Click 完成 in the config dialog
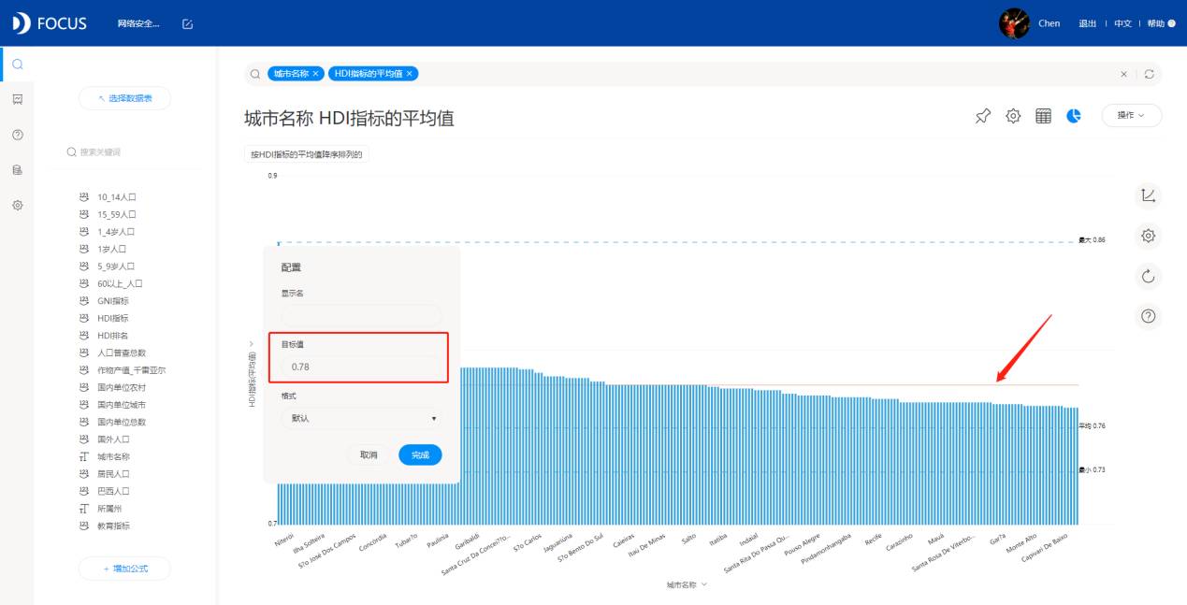Viewport: 1187px width, 605px height. pyautogui.click(x=420, y=454)
